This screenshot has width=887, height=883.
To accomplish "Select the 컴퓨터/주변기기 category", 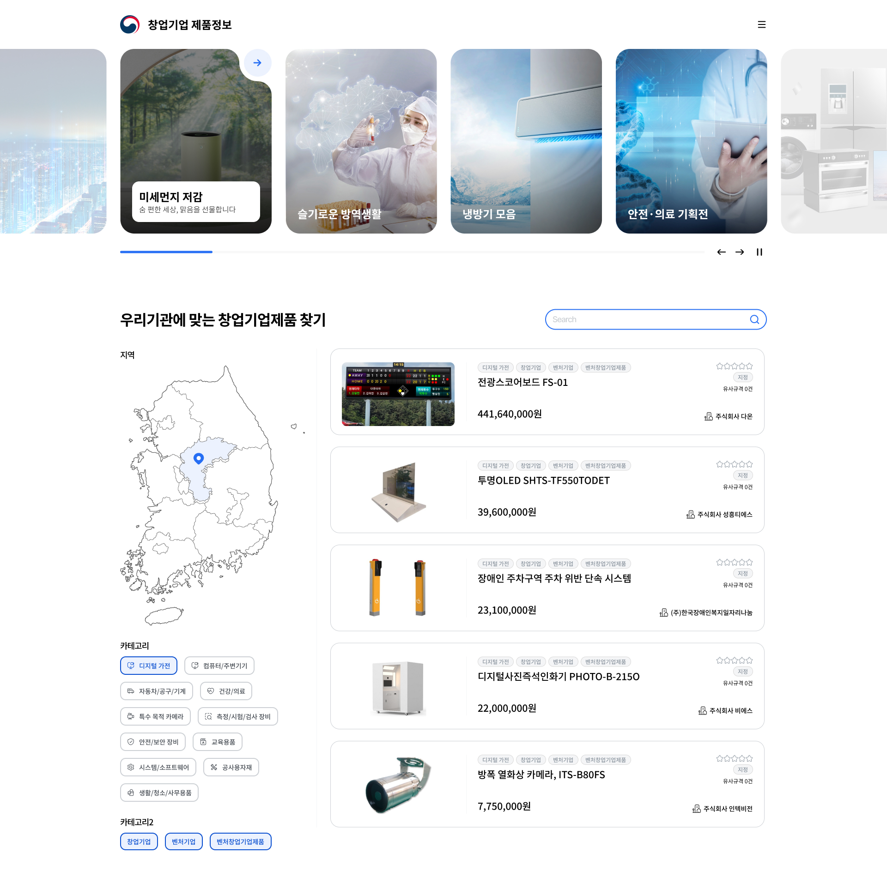I will 219,666.
